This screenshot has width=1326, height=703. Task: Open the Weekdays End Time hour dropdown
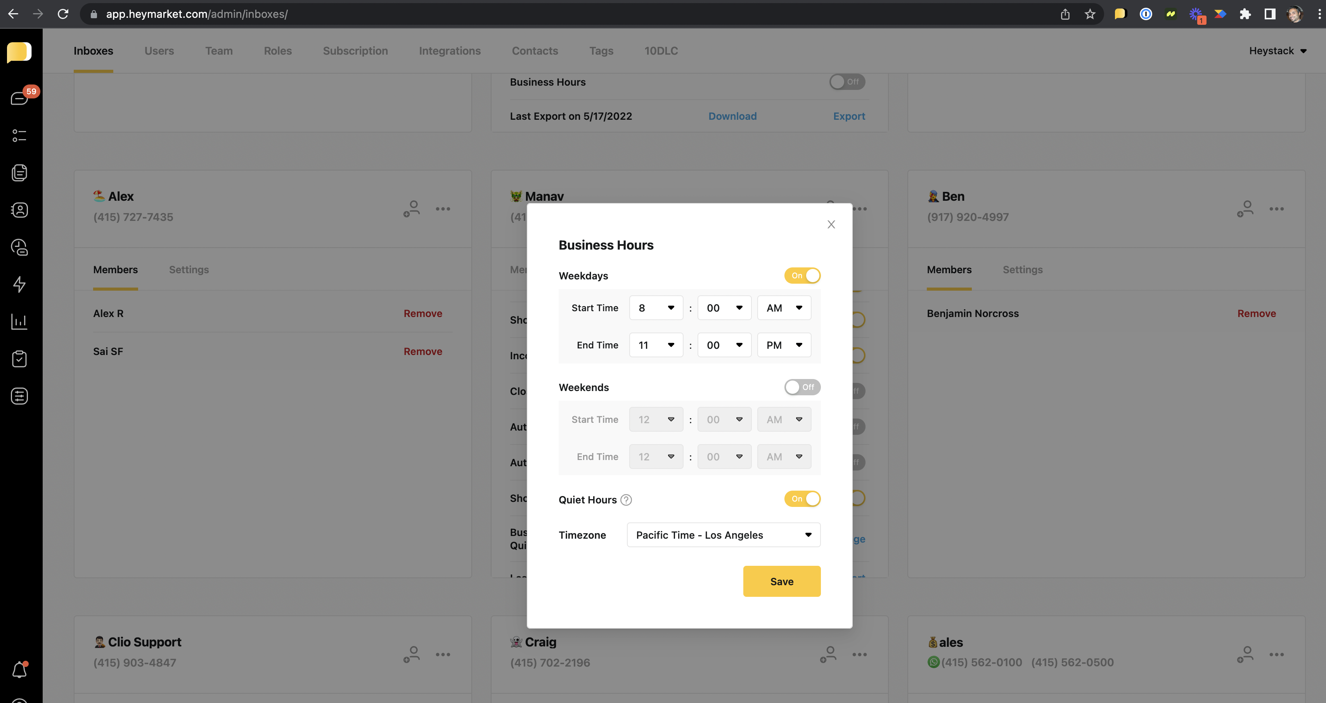coord(656,345)
